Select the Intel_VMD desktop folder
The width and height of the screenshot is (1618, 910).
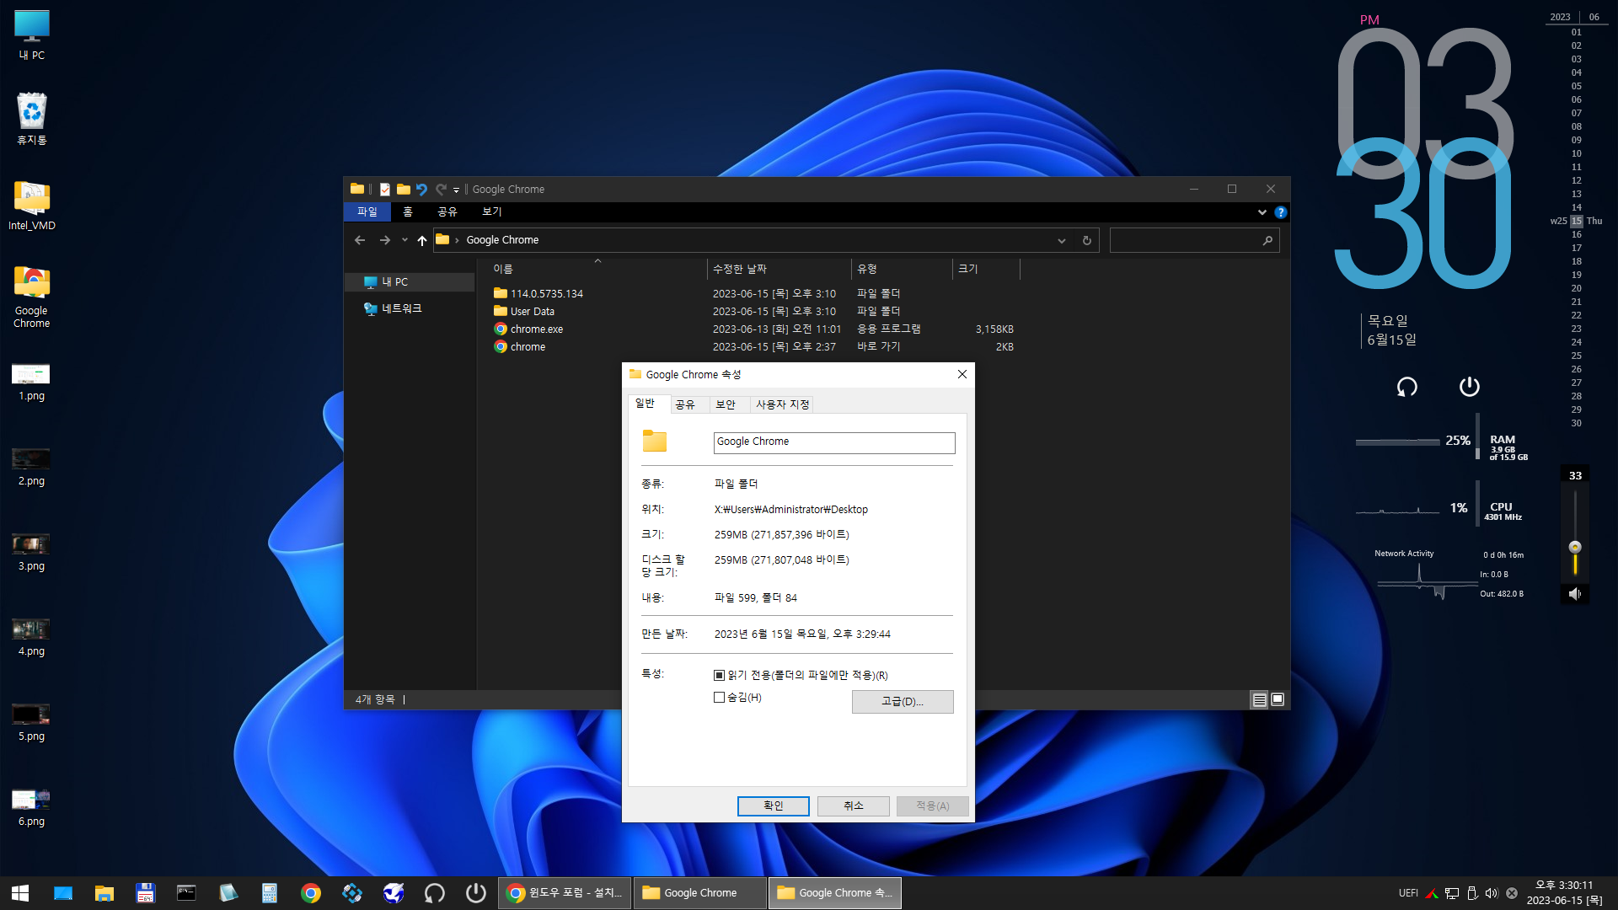click(x=32, y=206)
